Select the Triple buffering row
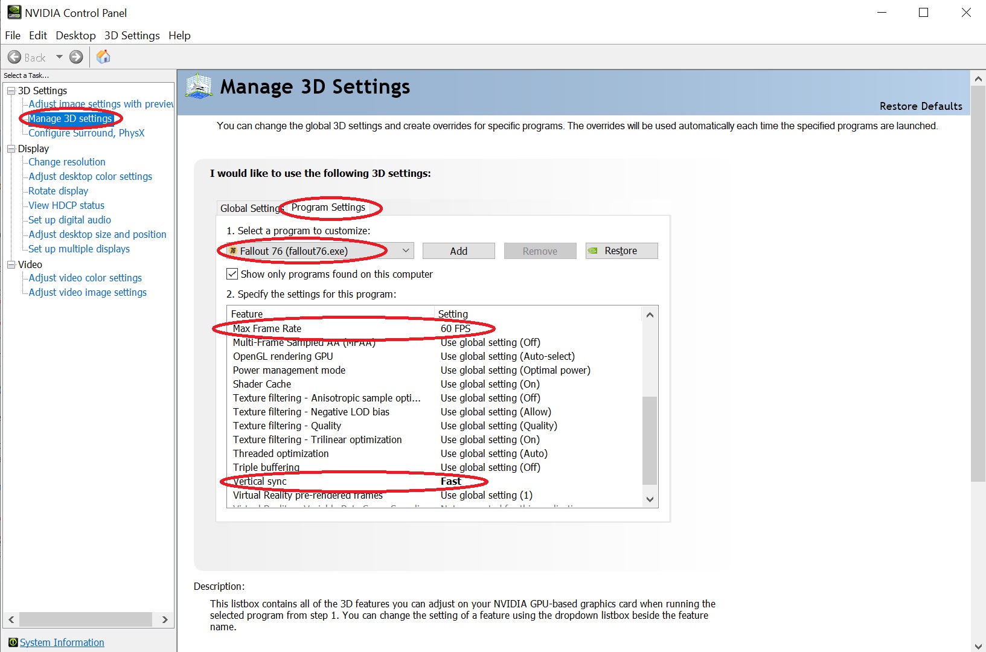 pos(435,467)
